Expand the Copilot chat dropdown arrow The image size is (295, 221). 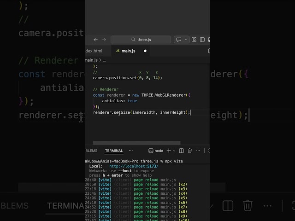[186, 40]
